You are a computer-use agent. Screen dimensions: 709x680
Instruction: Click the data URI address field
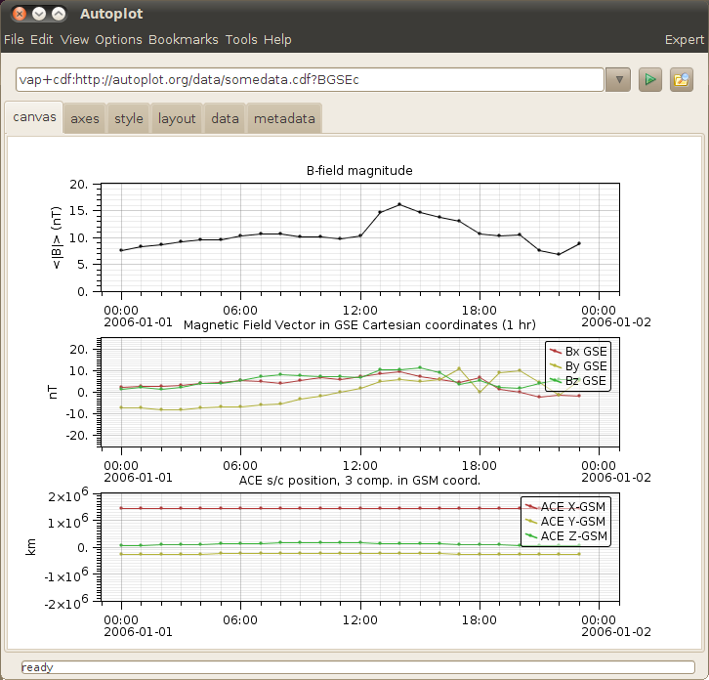click(310, 79)
